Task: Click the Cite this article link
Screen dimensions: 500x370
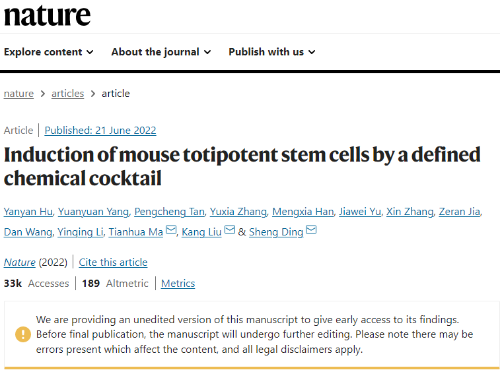Action: pyautogui.click(x=113, y=262)
